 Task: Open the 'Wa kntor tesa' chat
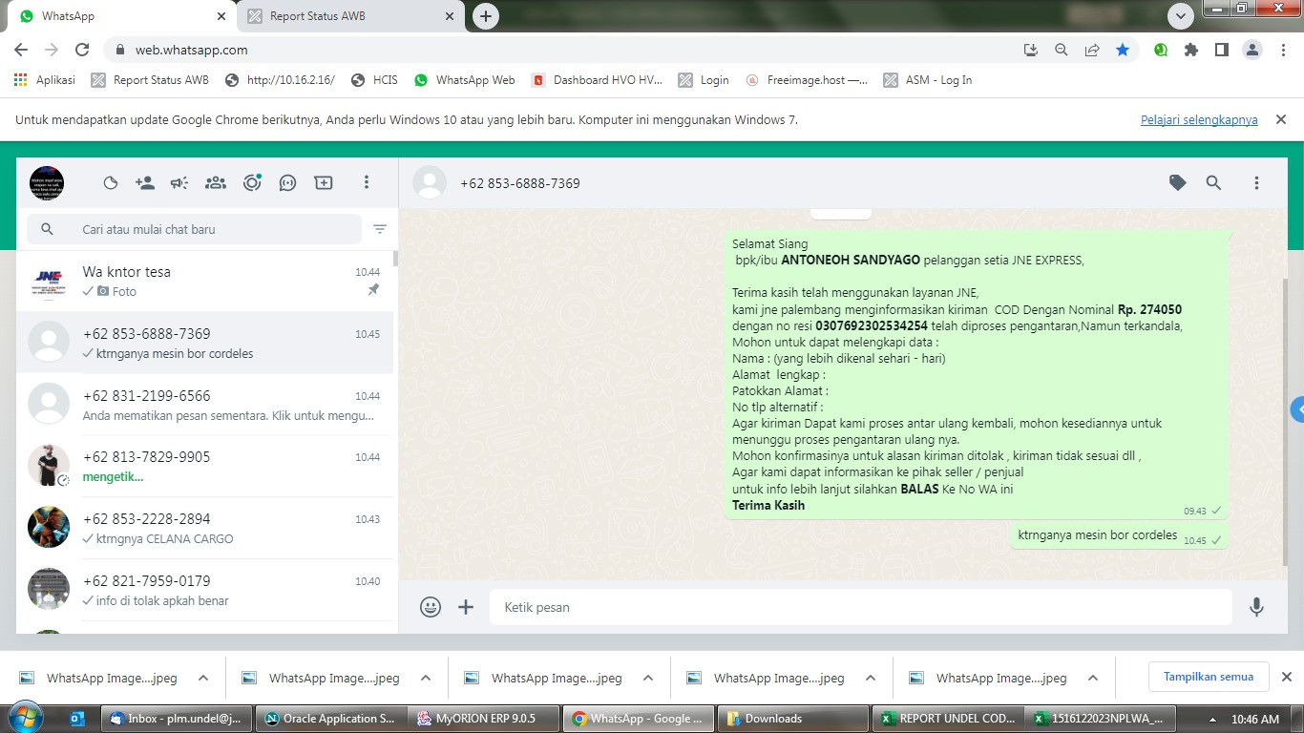tap(205, 282)
